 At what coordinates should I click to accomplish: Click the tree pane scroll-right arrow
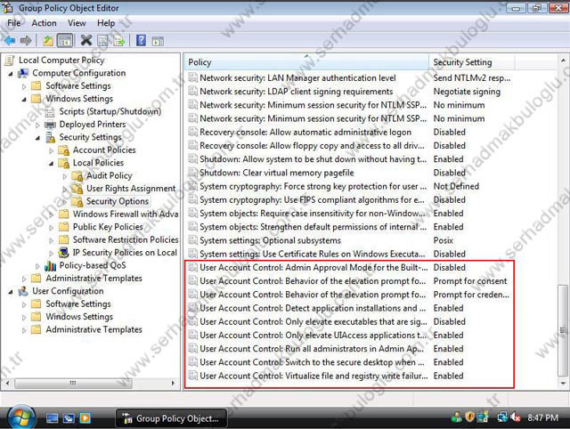(173, 383)
